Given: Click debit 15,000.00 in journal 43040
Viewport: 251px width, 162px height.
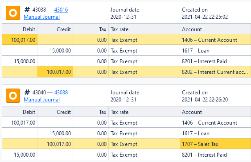Looking at the screenshot, I should point(25,155).
